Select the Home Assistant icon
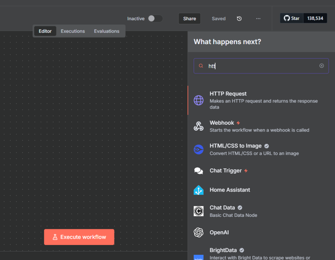This screenshot has height=260, width=335. pos(199,190)
